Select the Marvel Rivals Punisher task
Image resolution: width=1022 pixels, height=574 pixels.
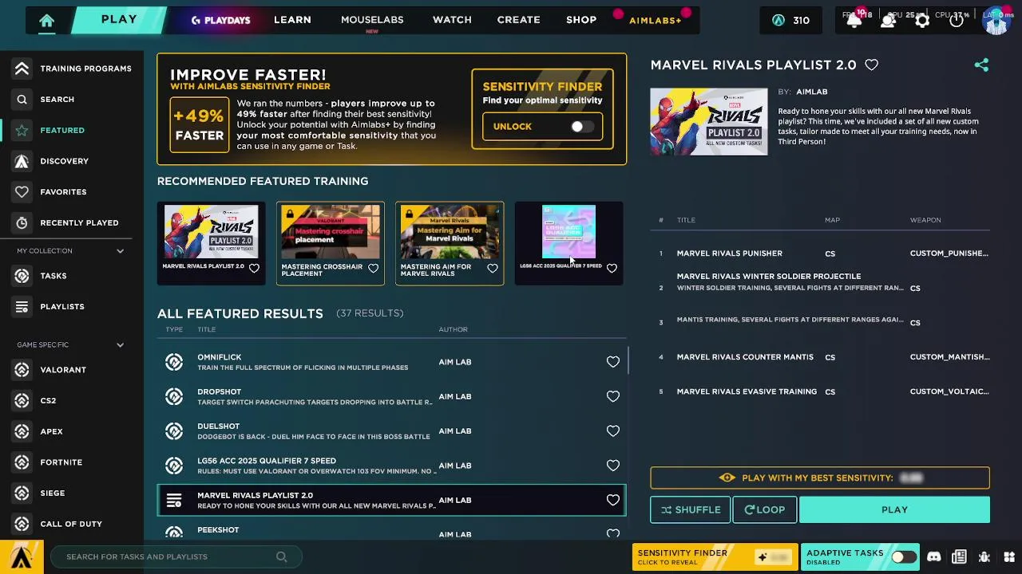(x=820, y=254)
